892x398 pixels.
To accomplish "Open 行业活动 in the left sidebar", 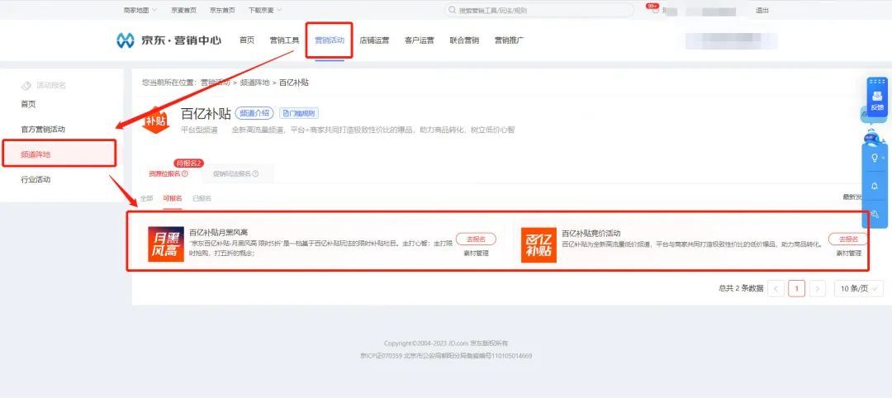I will (36, 179).
